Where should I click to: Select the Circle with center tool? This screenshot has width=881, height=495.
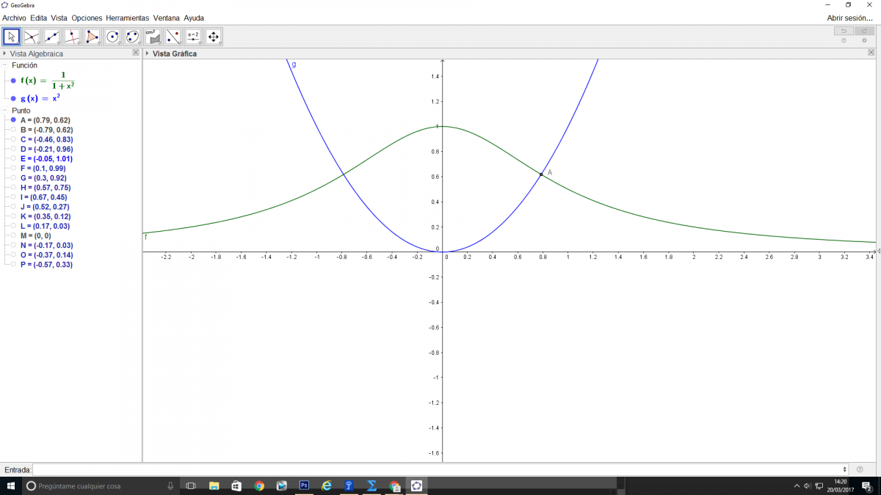pos(112,36)
